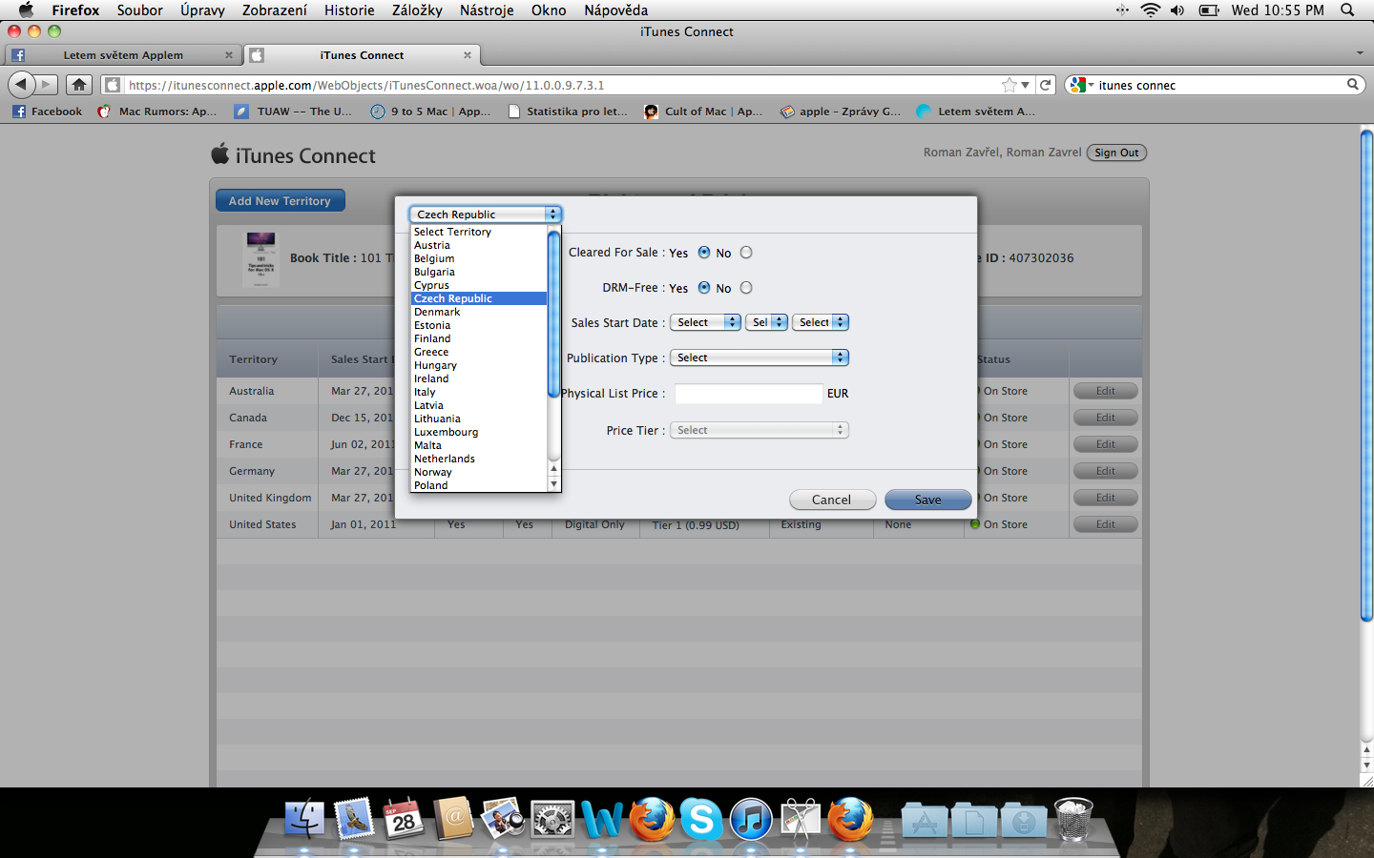Screen dimensions: 1374x858
Task: Reload the page with the refresh icon
Action: tap(1046, 85)
